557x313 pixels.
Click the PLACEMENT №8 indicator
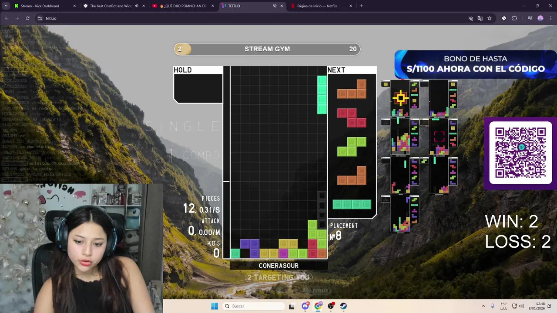pos(344,232)
